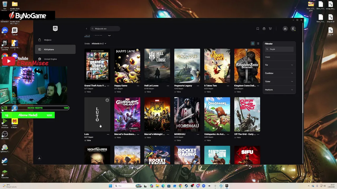The image size is (337, 189).
Task: Go back using the back arrow
Action: (x=86, y=29)
